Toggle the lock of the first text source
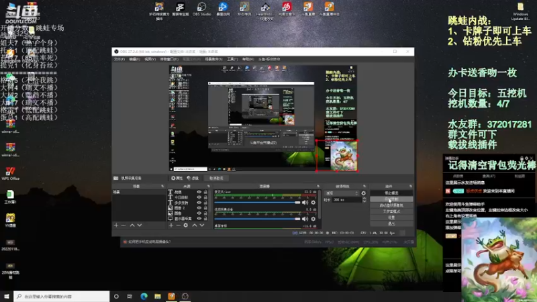Screen dimensions: 537x302 (205, 192)
